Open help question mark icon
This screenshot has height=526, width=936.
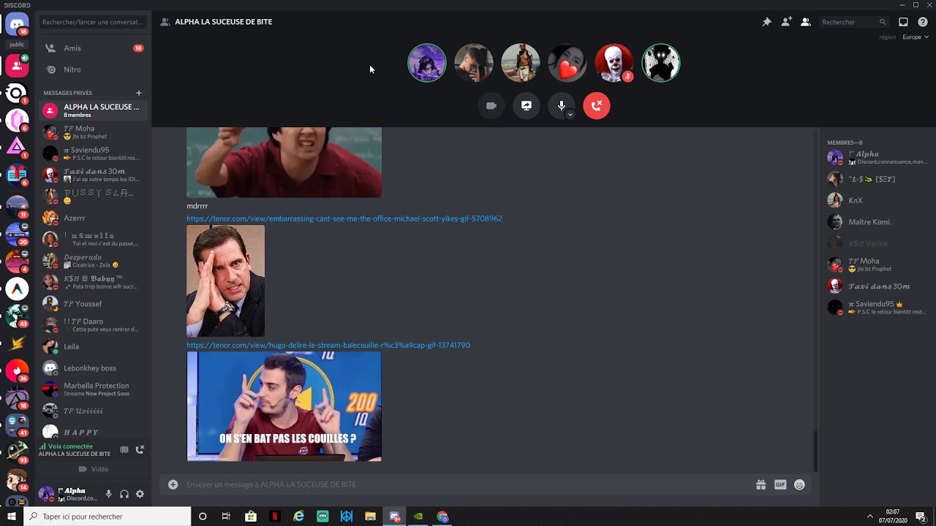[923, 22]
